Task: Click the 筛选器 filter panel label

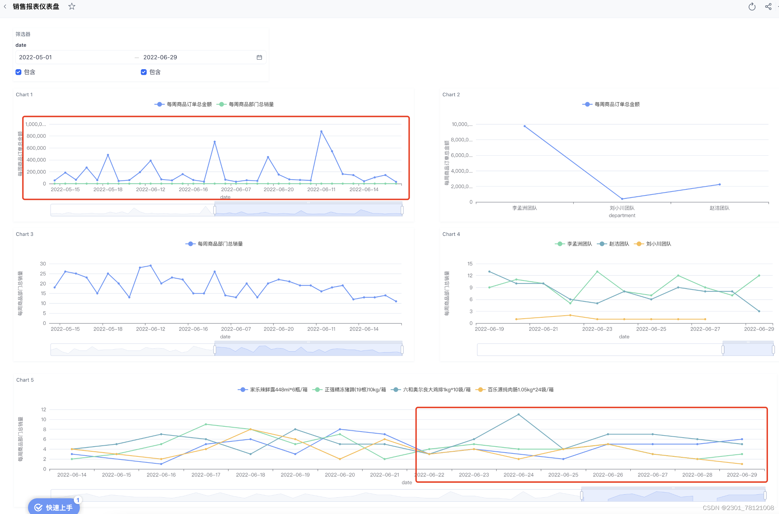Action: (23, 34)
